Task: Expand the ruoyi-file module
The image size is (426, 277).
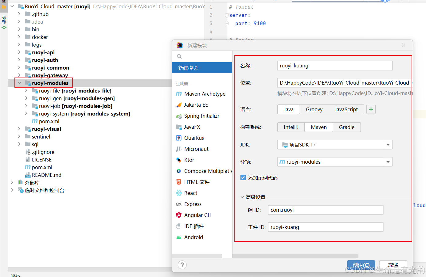Action: [x=26, y=91]
